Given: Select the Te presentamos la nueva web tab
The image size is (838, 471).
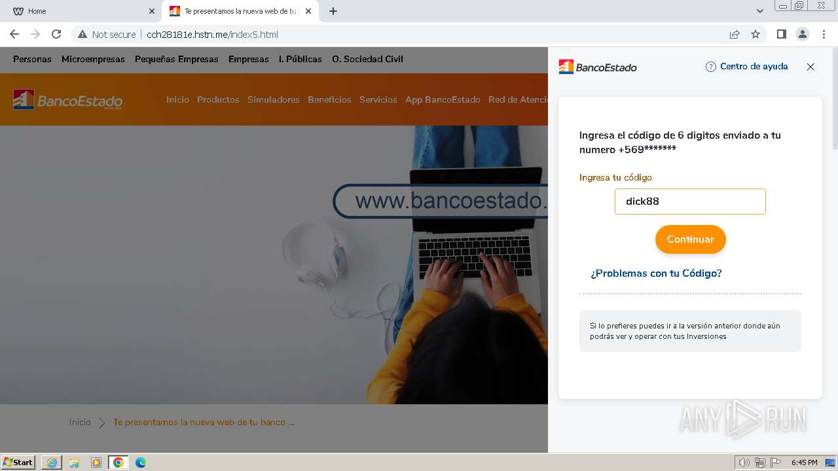Looking at the screenshot, I should tap(240, 11).
